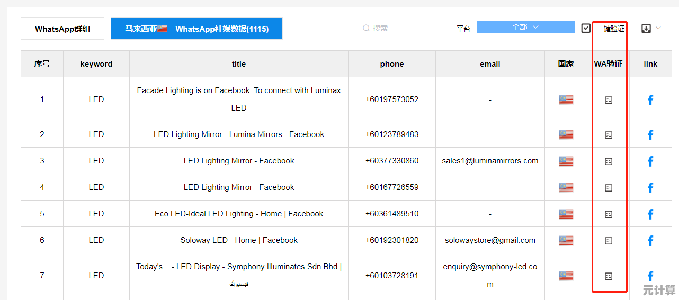Click WA verify icon in row 3
679x300 pixels.
coord(609,161)
